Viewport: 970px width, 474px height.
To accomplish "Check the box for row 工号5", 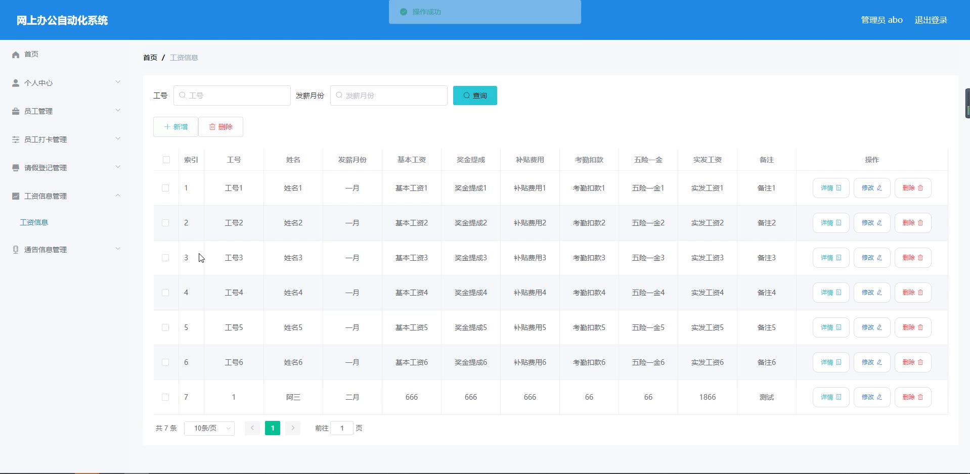I will click(165, 327).
